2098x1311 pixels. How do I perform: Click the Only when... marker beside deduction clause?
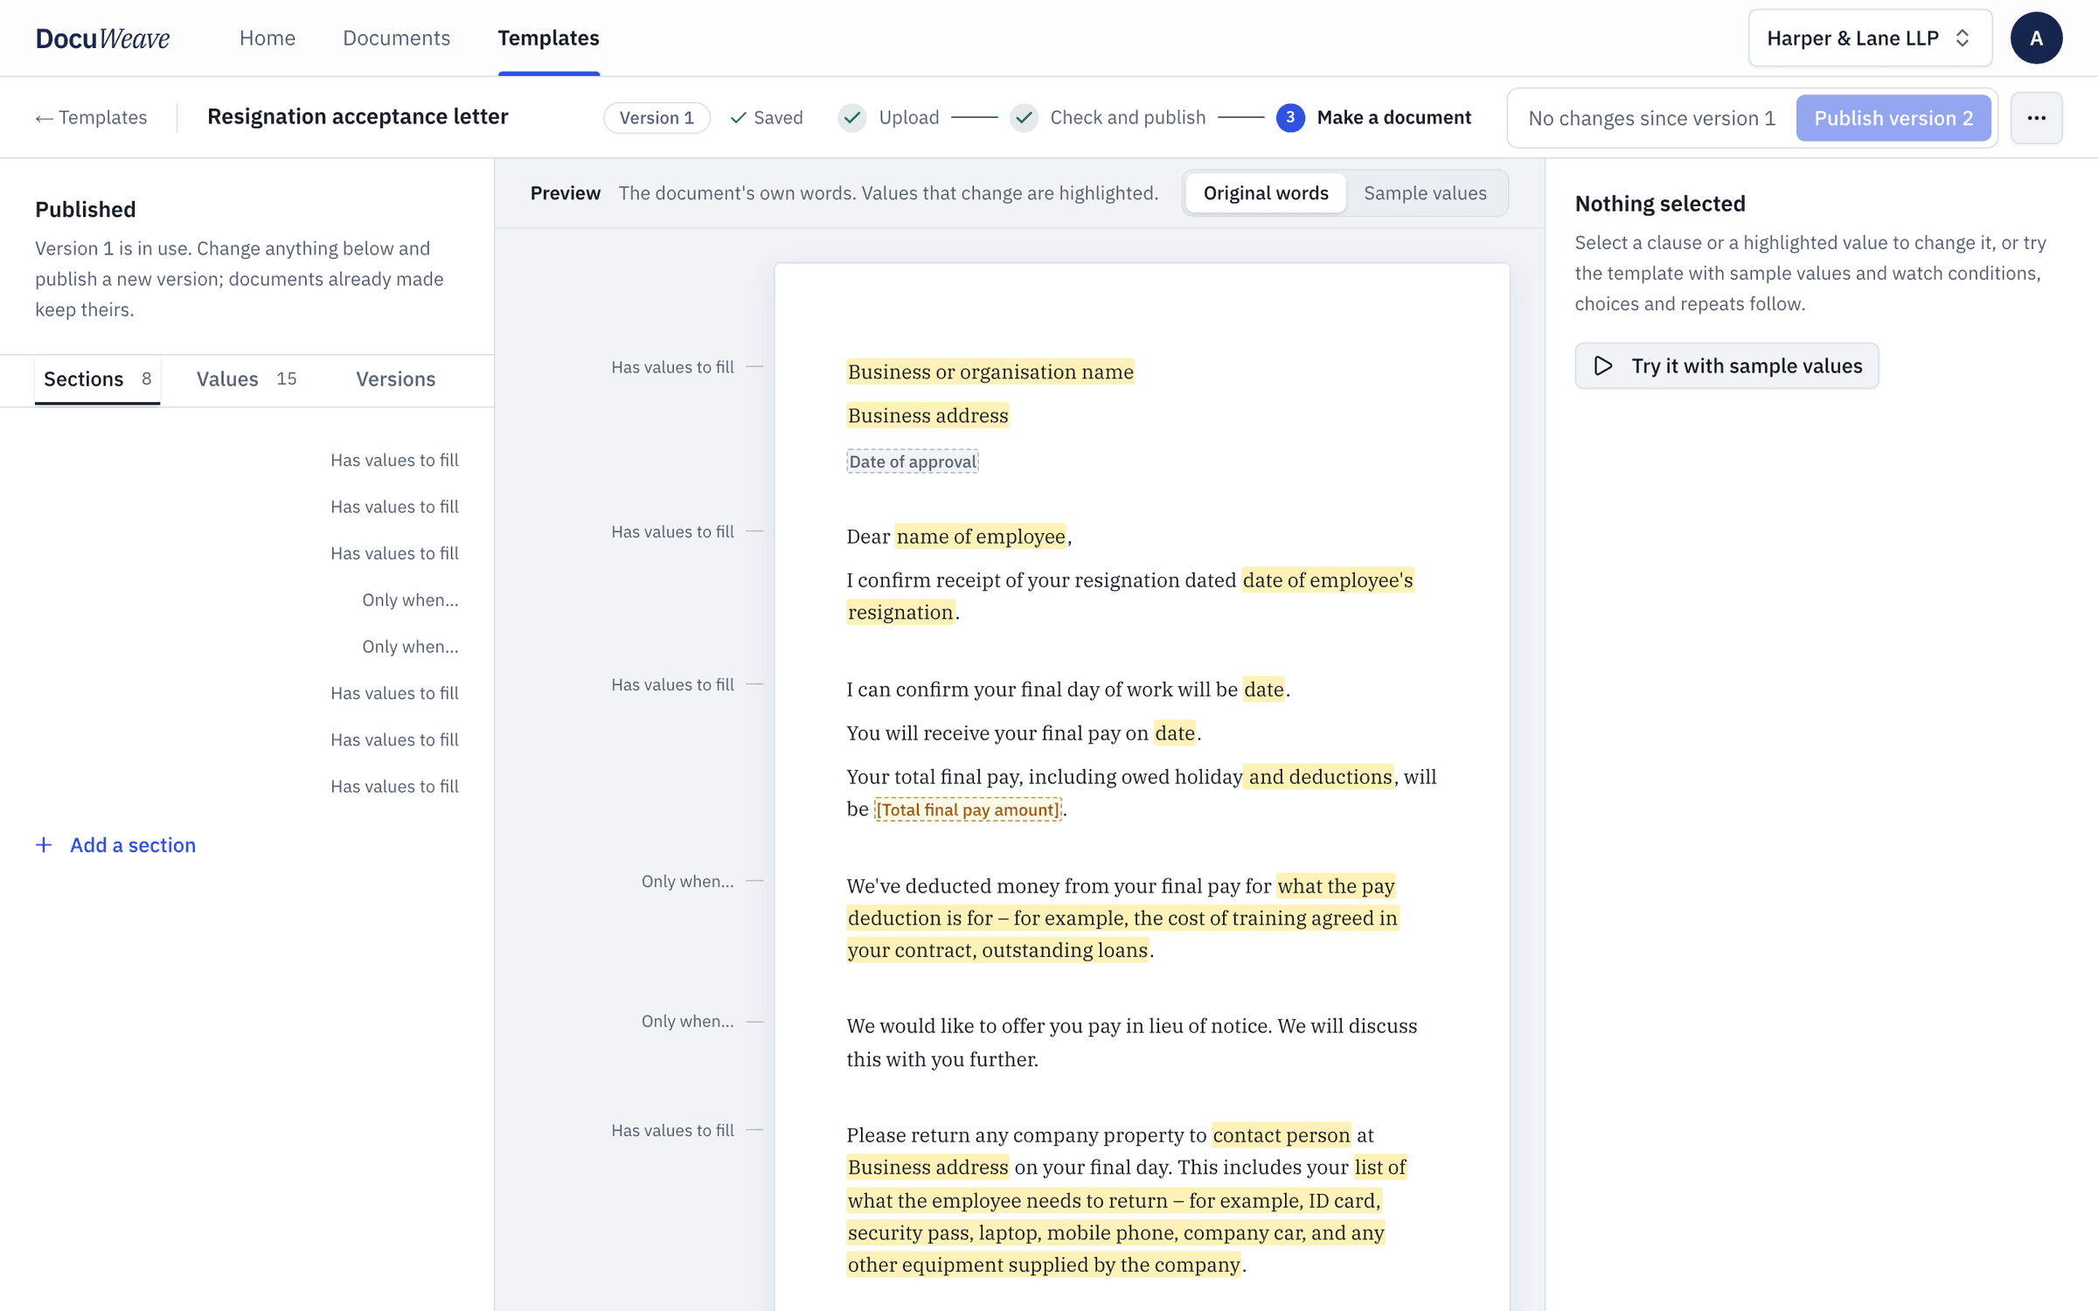pos(687,881)
